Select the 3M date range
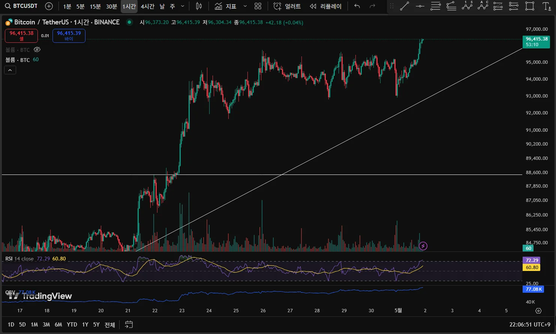The width and height of the screenshot is (556, 334). pyautogui.click(x=46, y=325)
